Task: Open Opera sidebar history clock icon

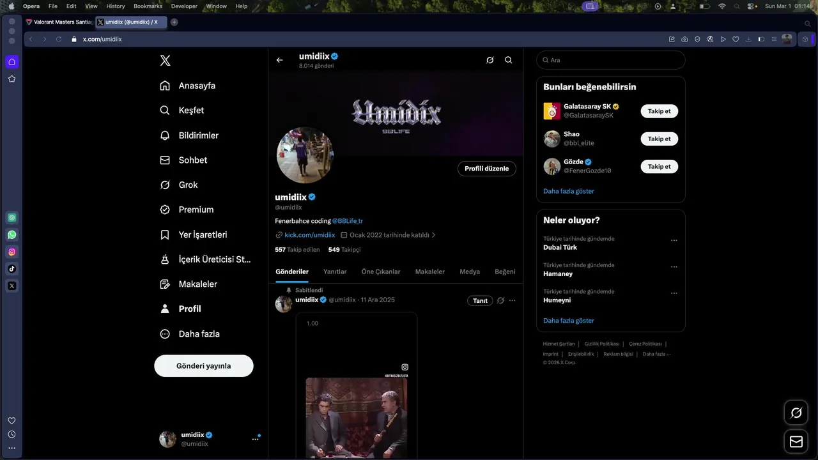Action: (12, 434)
